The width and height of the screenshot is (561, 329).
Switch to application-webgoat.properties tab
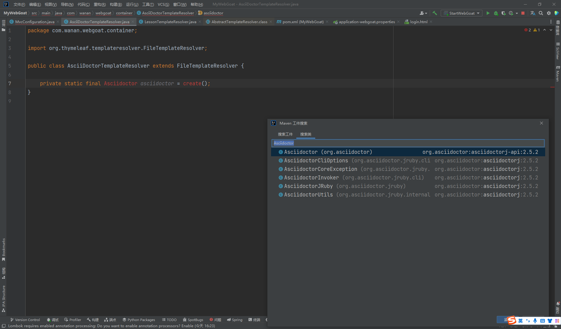coord(367,22)
